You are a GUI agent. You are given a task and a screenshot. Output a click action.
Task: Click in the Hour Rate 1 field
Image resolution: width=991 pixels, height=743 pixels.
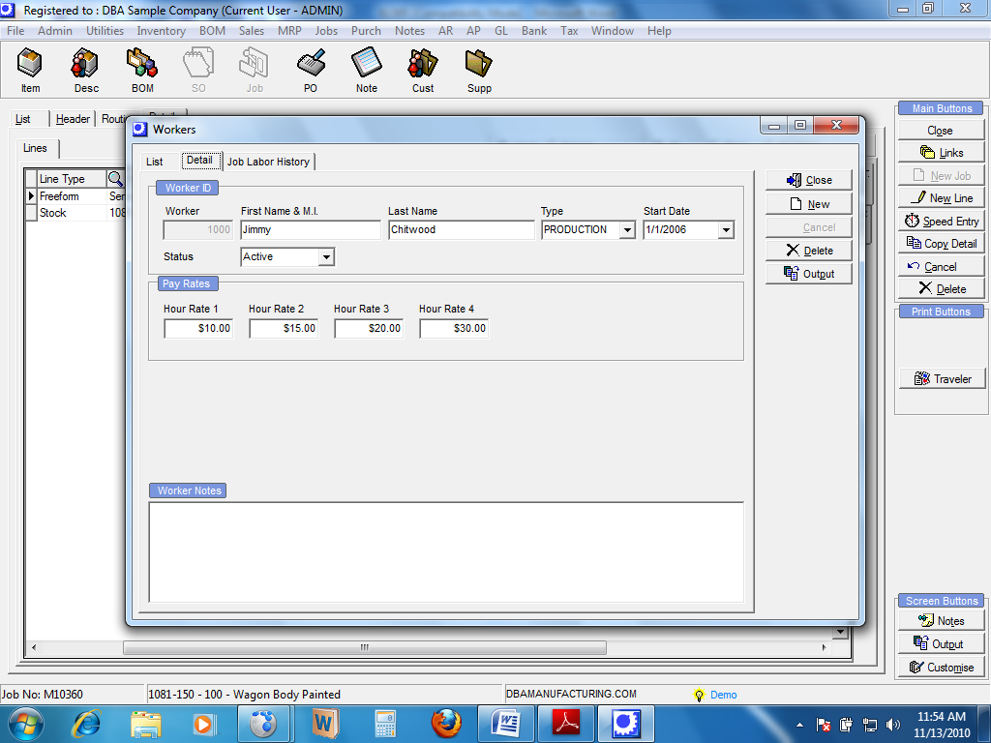pyautogui.click(x=198, y=329)
